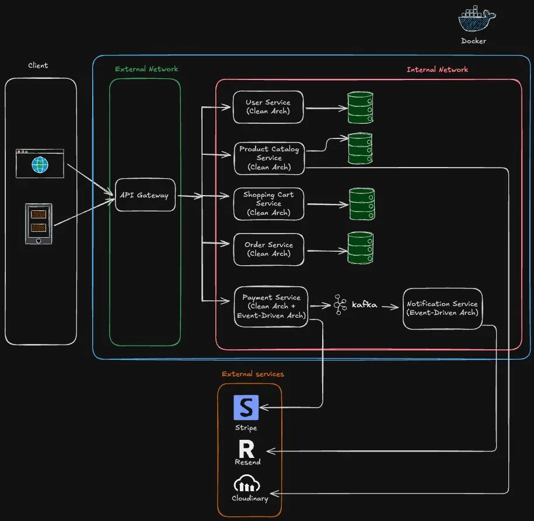Select the web browser client icon
Image resolution: width=534 pixels, height=521 pixels.
(40, 164)
